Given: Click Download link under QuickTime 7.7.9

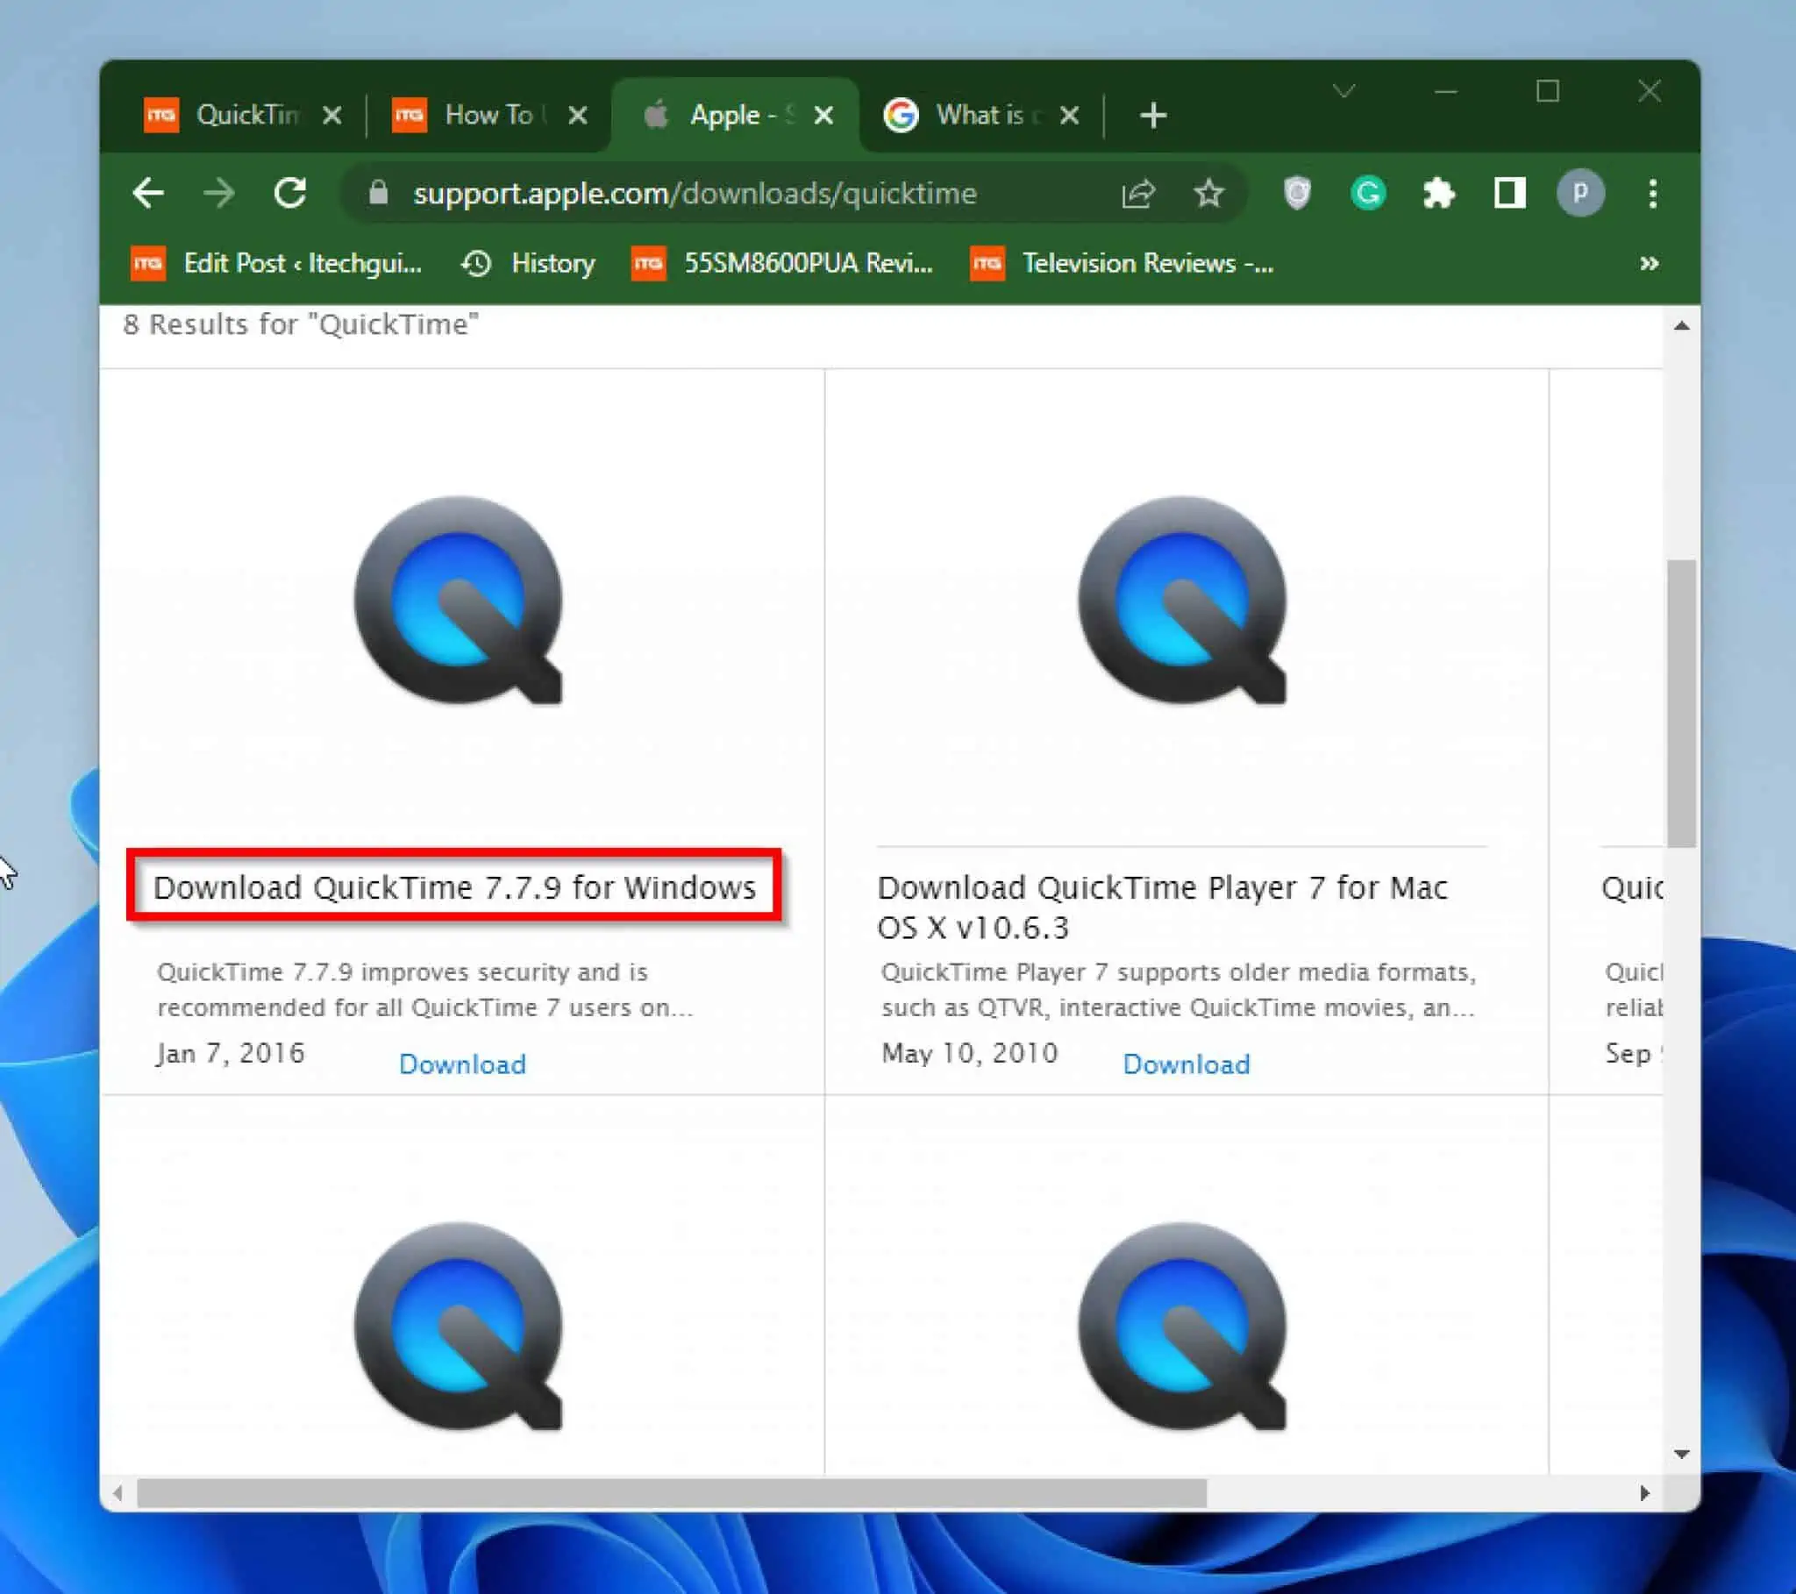Looking at the screenshot, I should click(x=462, y=1064).
